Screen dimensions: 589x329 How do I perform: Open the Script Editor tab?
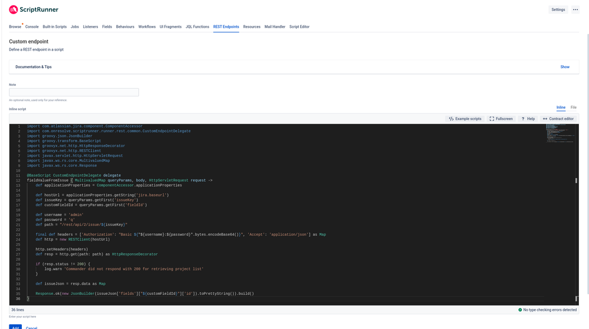pos(300,26)
